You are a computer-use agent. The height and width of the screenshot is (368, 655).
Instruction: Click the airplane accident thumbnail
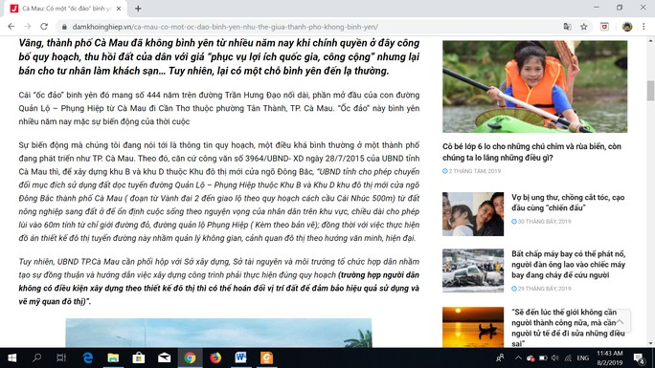coord(473,271)
